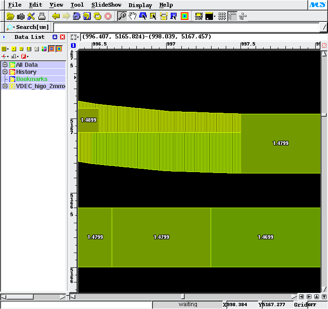Image resolution: width=328 pixels, height=309 pixels.
Task: Click the axis/origin cross icon in toolbar
Action: [x=243, y=16]
